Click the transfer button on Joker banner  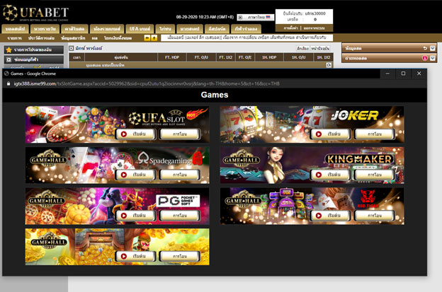click(x=375, y=134)
